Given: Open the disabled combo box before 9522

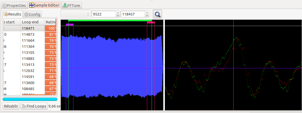Looking at the screenshot, I should click(76, 14).
